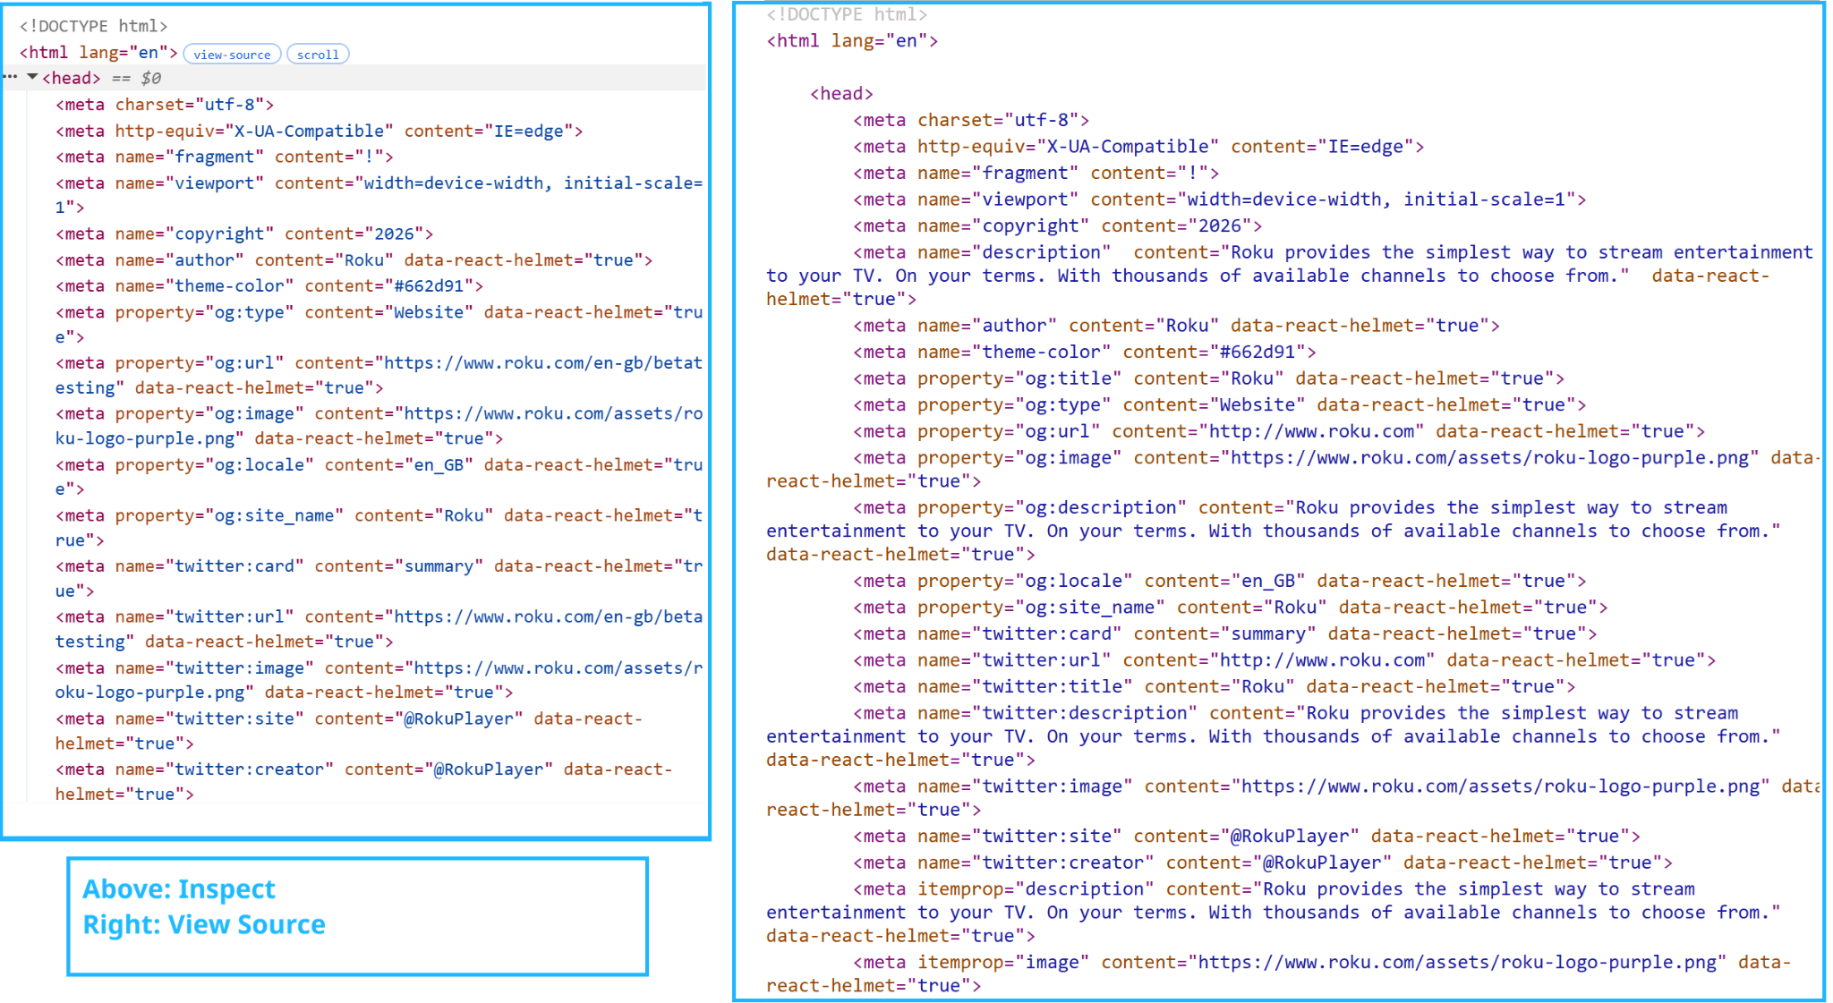Click the "Right: View Source" caption text
Viewport: 1833px width, 1003px height.
204,924
